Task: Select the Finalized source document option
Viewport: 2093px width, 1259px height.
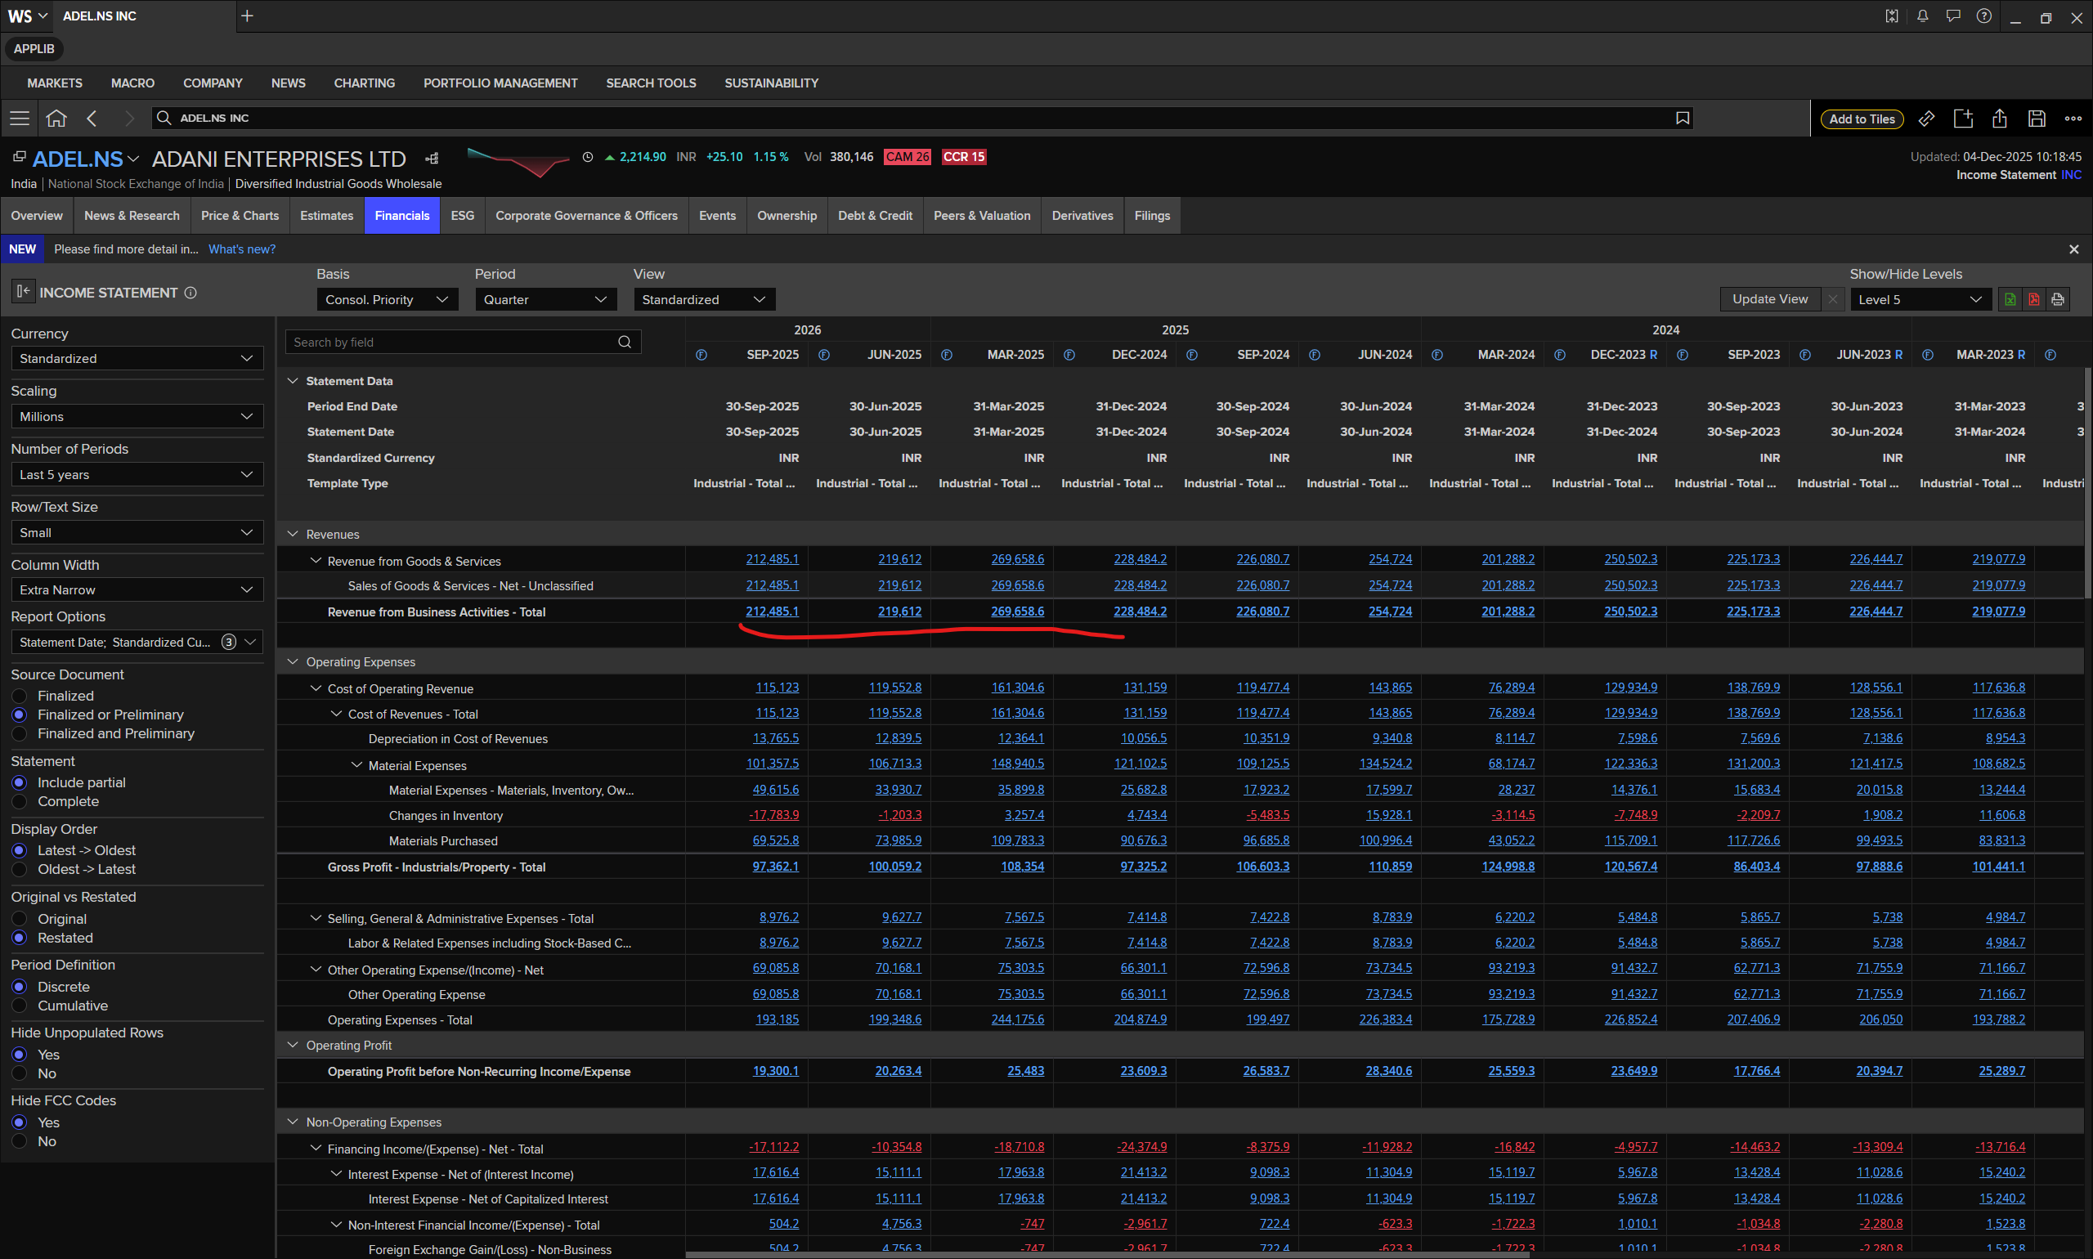Action: click(x=20, y=696)
